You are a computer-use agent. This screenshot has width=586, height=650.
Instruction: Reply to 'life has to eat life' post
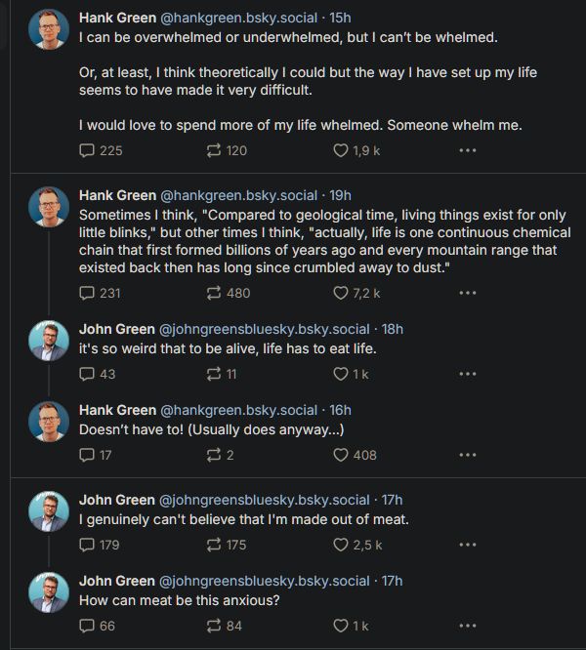(x=87, y=374)
